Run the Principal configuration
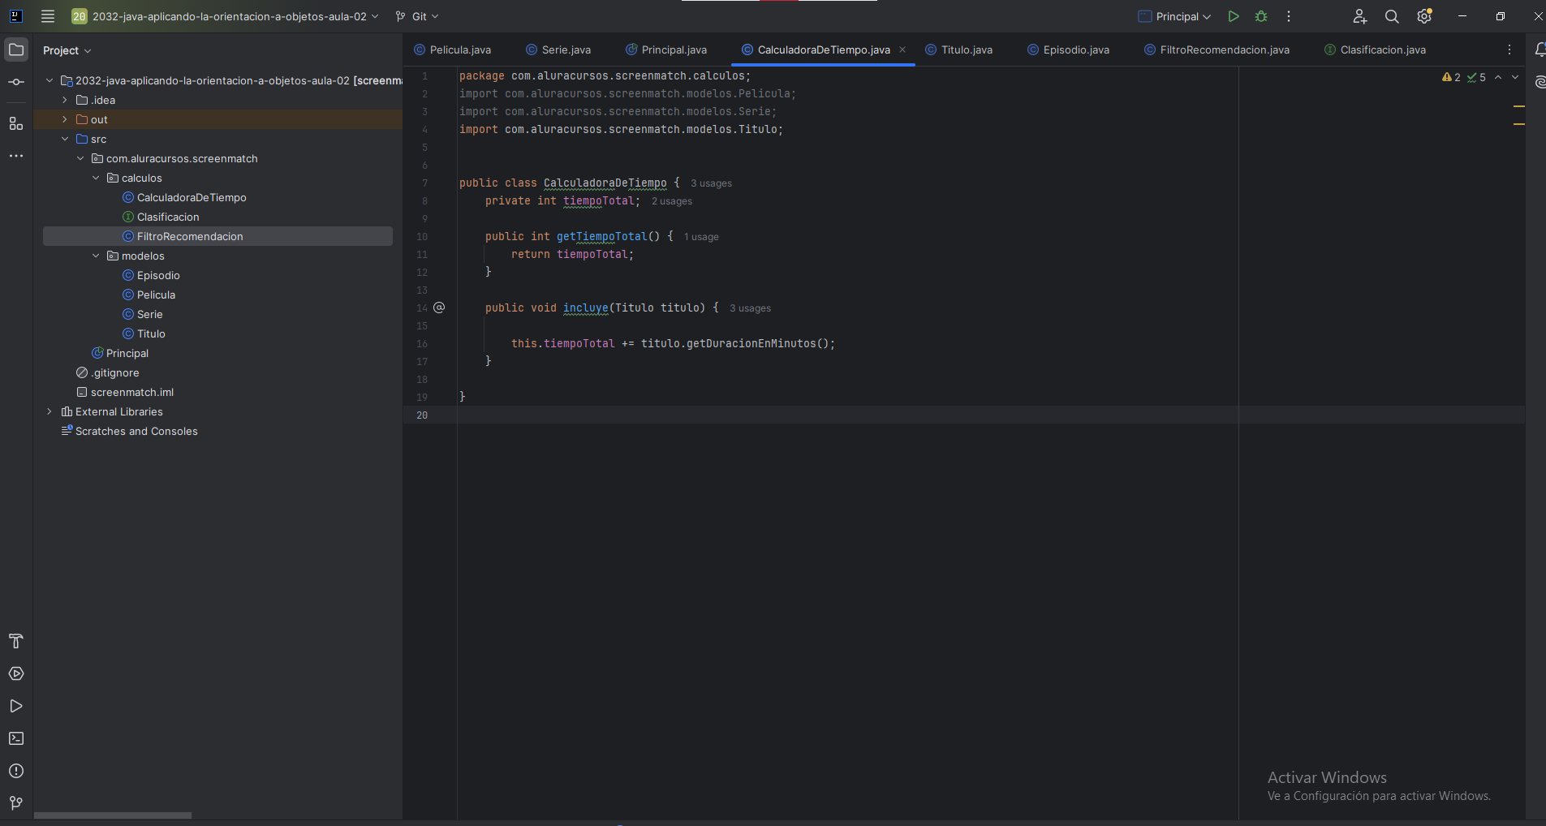The image size is (1546, 826). click(x=1234, y=16)
